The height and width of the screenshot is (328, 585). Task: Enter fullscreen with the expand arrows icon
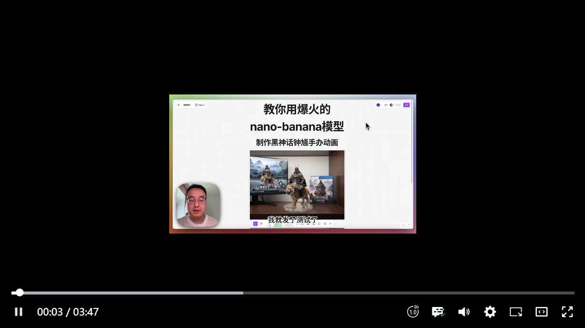567,312
